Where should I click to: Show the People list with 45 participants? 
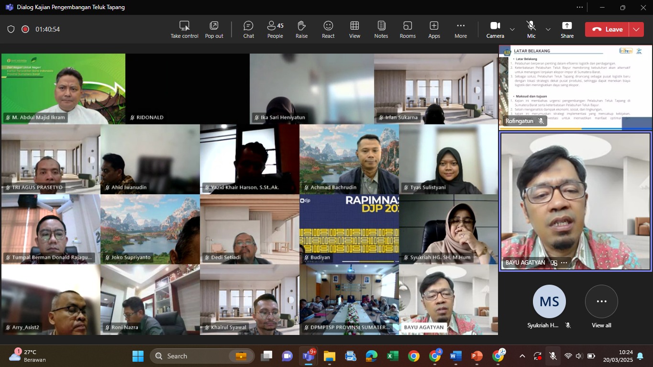275,30
